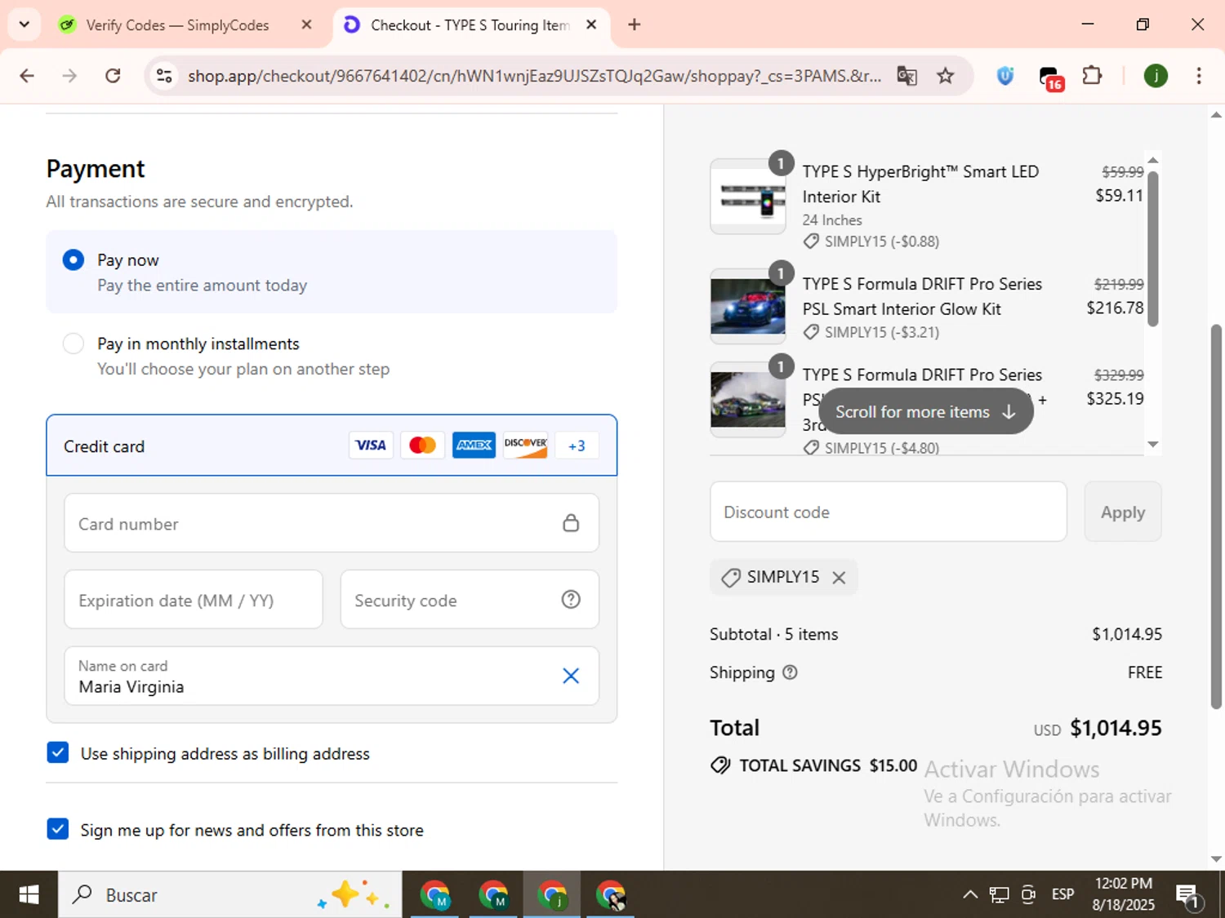Open the Bitwarden shield extension
This screenshot has height=918, width=1225.
(x=1005, y=76)
